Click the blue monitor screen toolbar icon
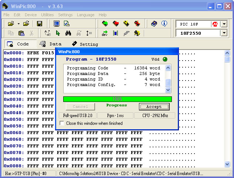234x178 pixels. tap(57, 24)
